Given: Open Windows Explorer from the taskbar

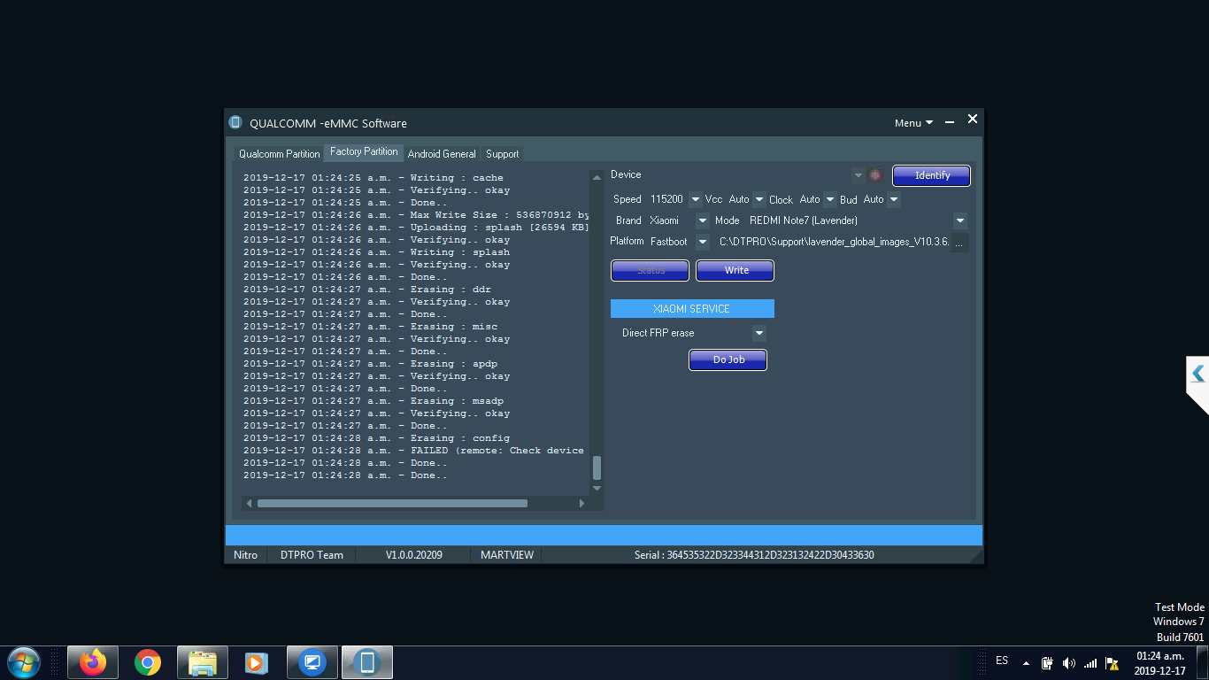Looking at the screenshot, I should click(x=203, y=662).
